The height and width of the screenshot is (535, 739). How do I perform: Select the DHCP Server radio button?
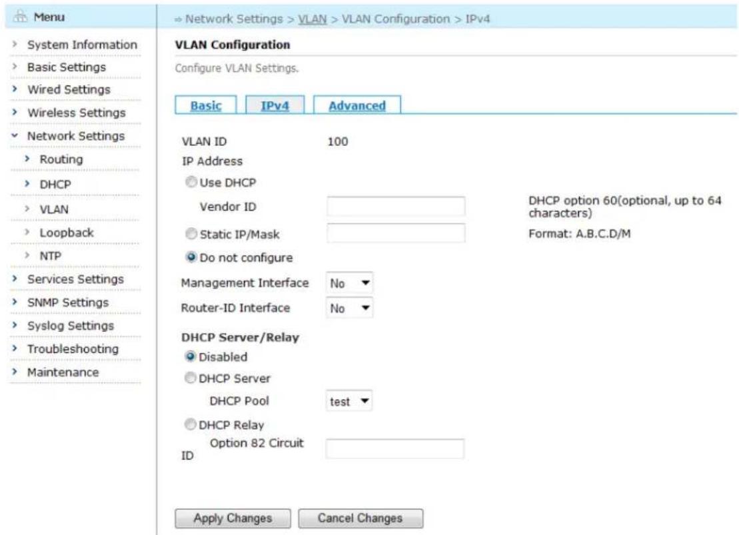[190, 378]
